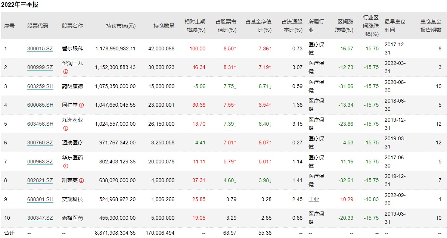Viewport: 447px width, 238px height.
Task: Click the 序号 column header
Action: click(x=9, y=26)
